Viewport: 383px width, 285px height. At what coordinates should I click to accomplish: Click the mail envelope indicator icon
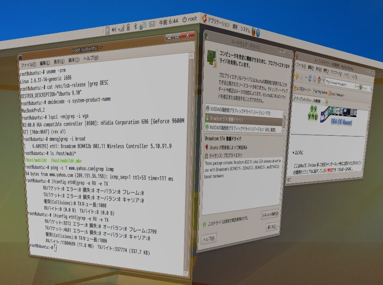click(x=152, y=24)
